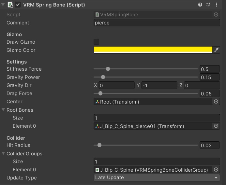Collapse the Collider Groups array foldout
The width and height of the screenshot is (226, 185).
coord(3,154)
